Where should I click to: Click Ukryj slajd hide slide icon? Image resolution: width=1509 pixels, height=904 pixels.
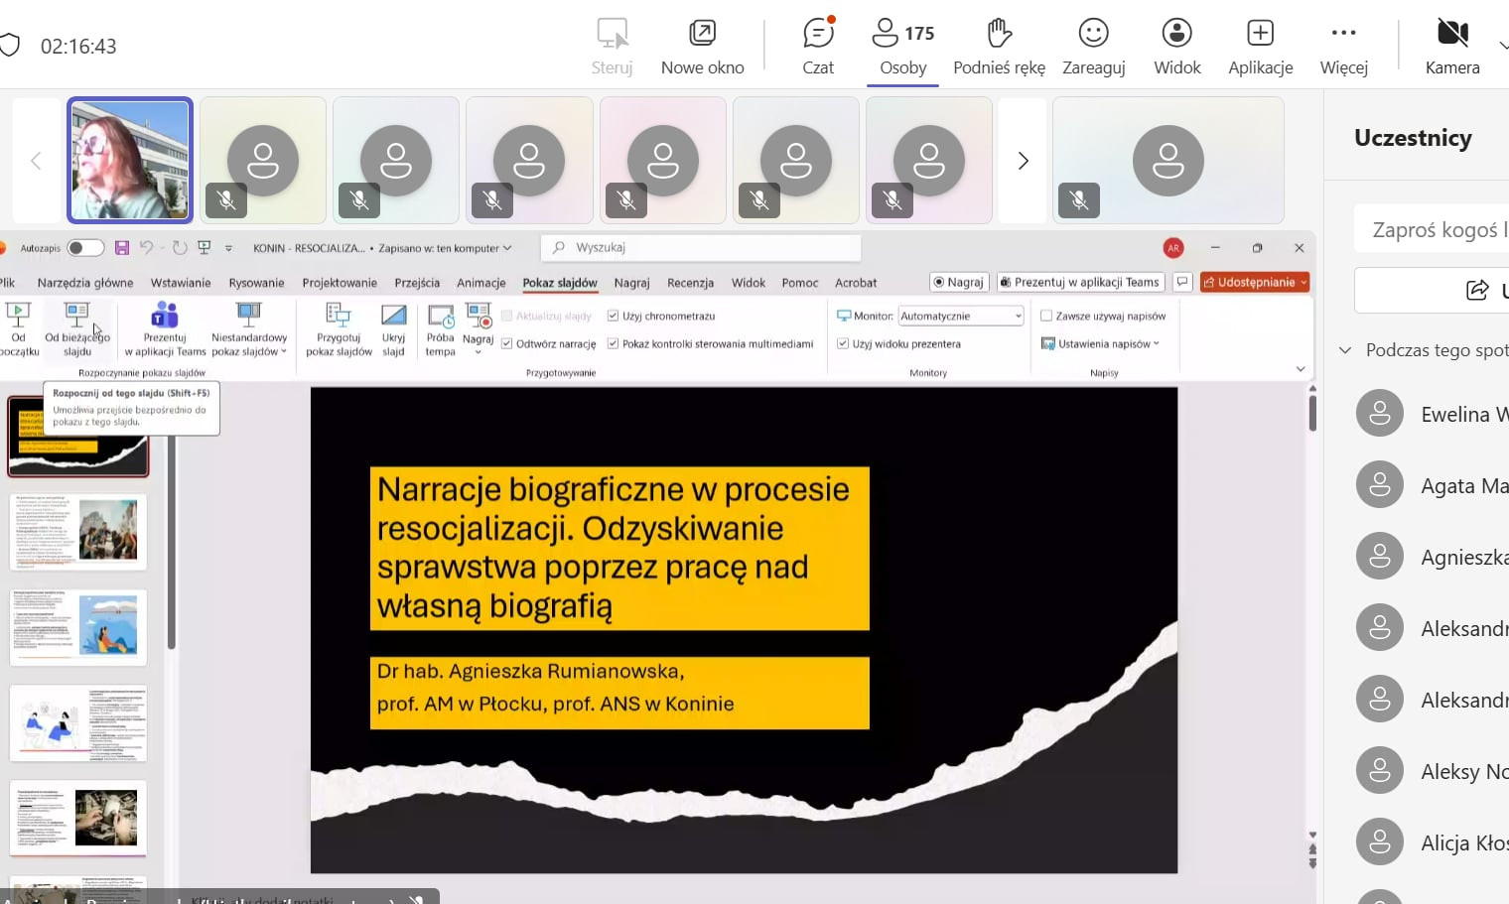(x=393, y=328)
